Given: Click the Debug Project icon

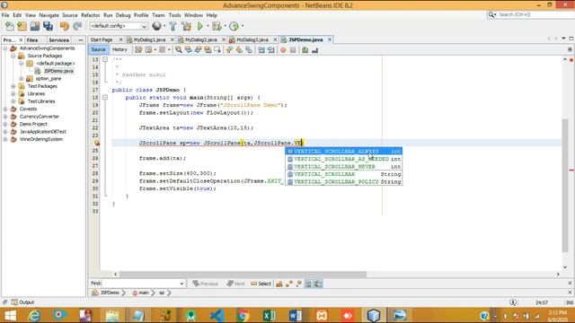Looking at the screenshot, I should (x=217, y=26).
